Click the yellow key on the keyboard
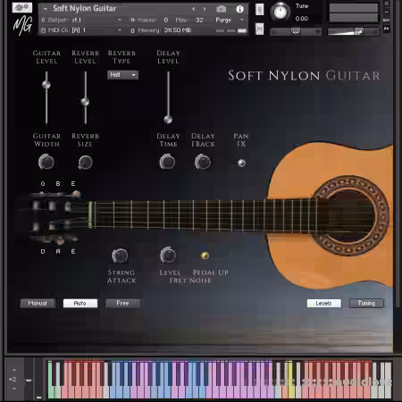 [290, 380]
